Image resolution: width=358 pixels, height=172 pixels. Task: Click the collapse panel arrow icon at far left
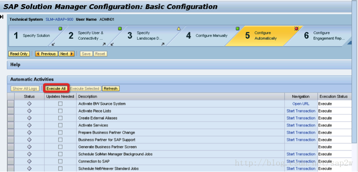click(2, 17)
